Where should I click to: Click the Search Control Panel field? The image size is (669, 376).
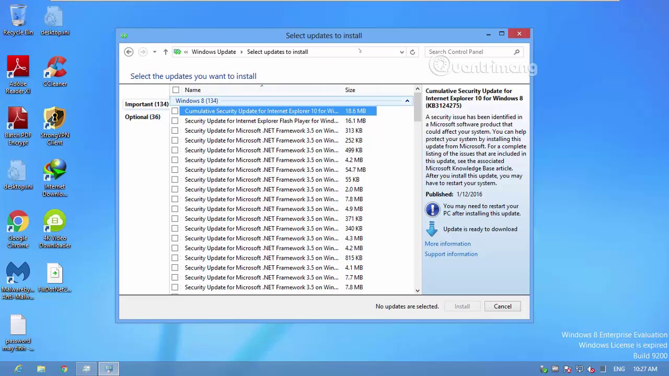[469, 52]
